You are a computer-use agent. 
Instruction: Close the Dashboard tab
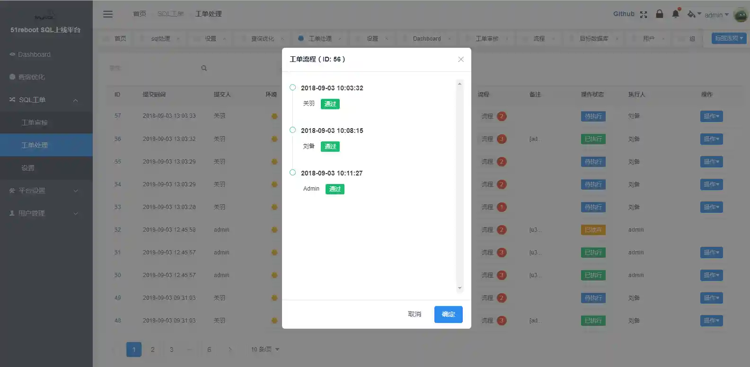click(x=450, y=39)
